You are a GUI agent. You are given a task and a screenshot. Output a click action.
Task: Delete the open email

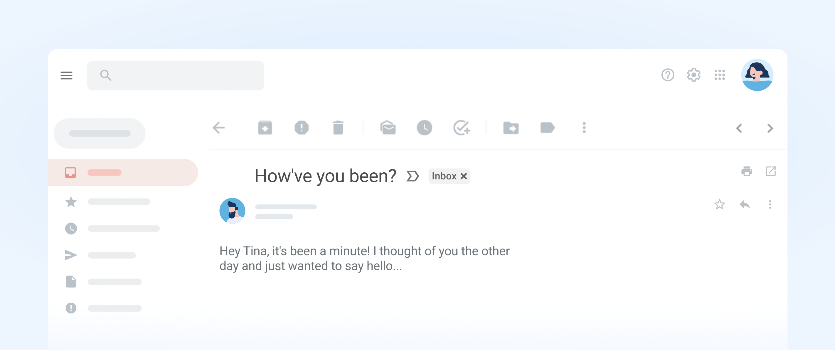[338, 128]
